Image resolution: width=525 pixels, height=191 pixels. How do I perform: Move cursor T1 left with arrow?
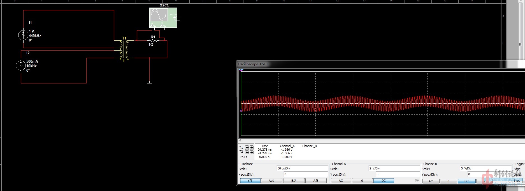coord(247,147)
